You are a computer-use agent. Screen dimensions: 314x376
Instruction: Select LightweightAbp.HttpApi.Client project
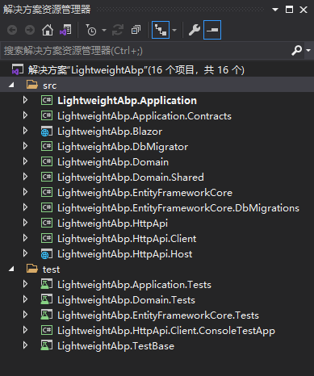point(127,239)
